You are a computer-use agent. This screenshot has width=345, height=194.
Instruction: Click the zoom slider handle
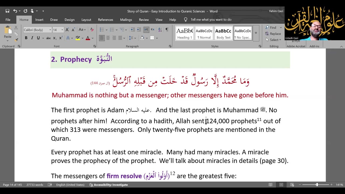tap(317, 185)
